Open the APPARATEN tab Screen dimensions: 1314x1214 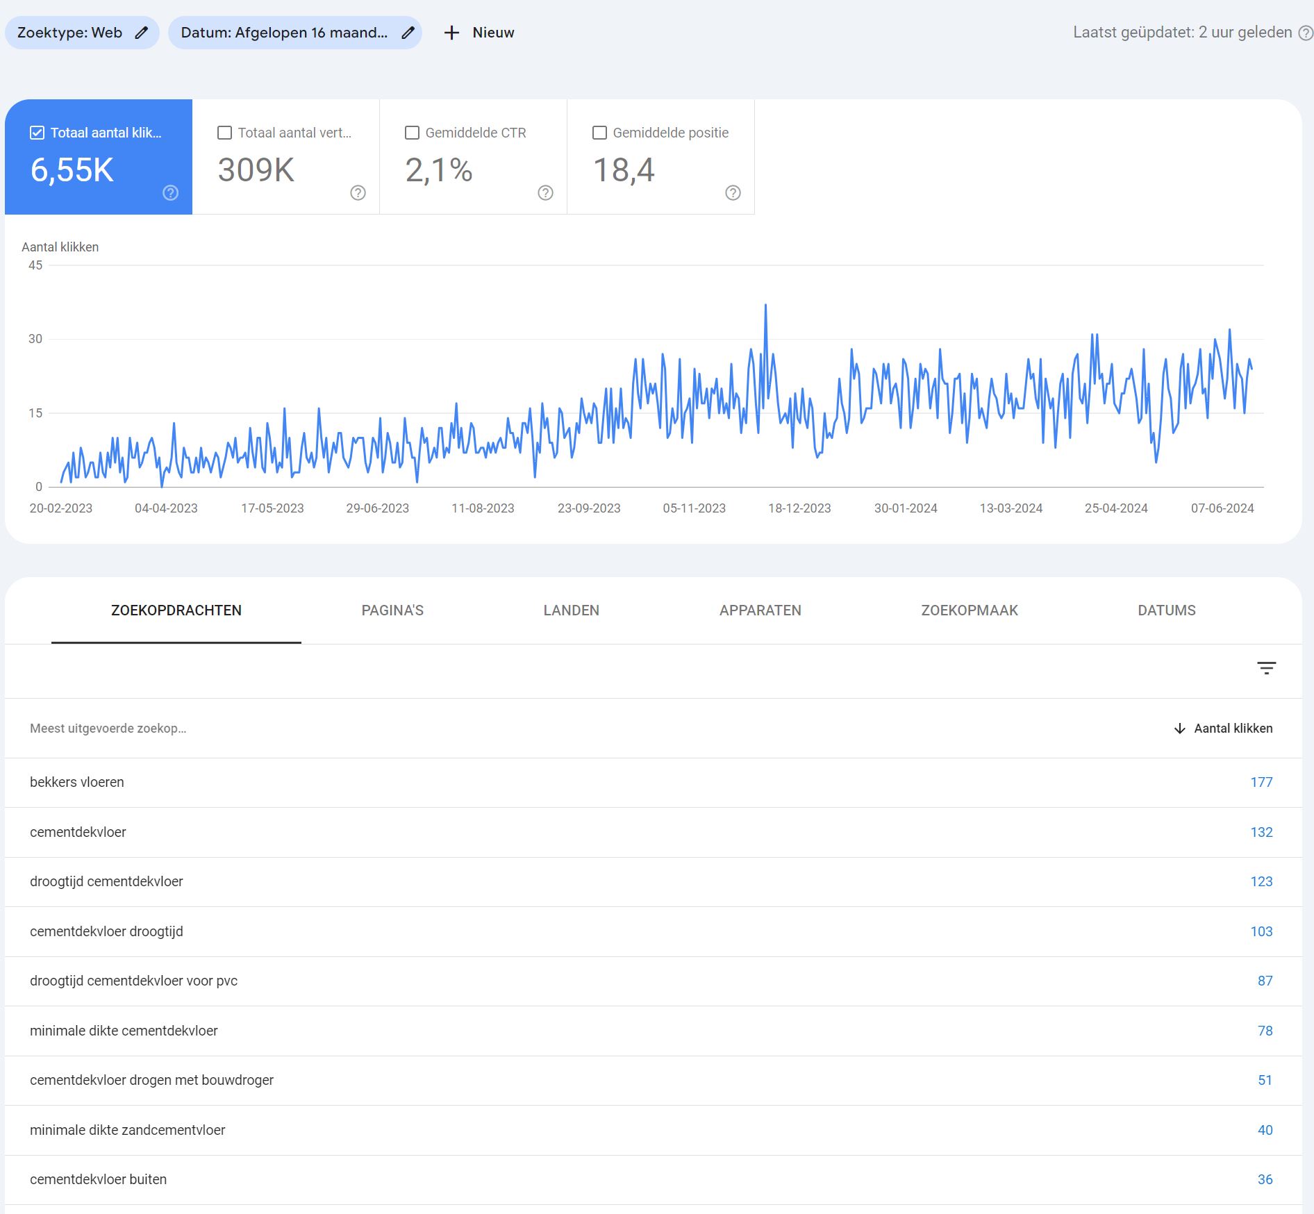[760, 610]
